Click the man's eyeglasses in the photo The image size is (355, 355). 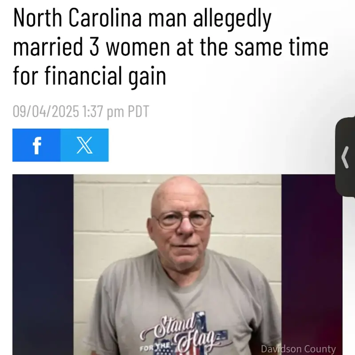coord(182,219)
